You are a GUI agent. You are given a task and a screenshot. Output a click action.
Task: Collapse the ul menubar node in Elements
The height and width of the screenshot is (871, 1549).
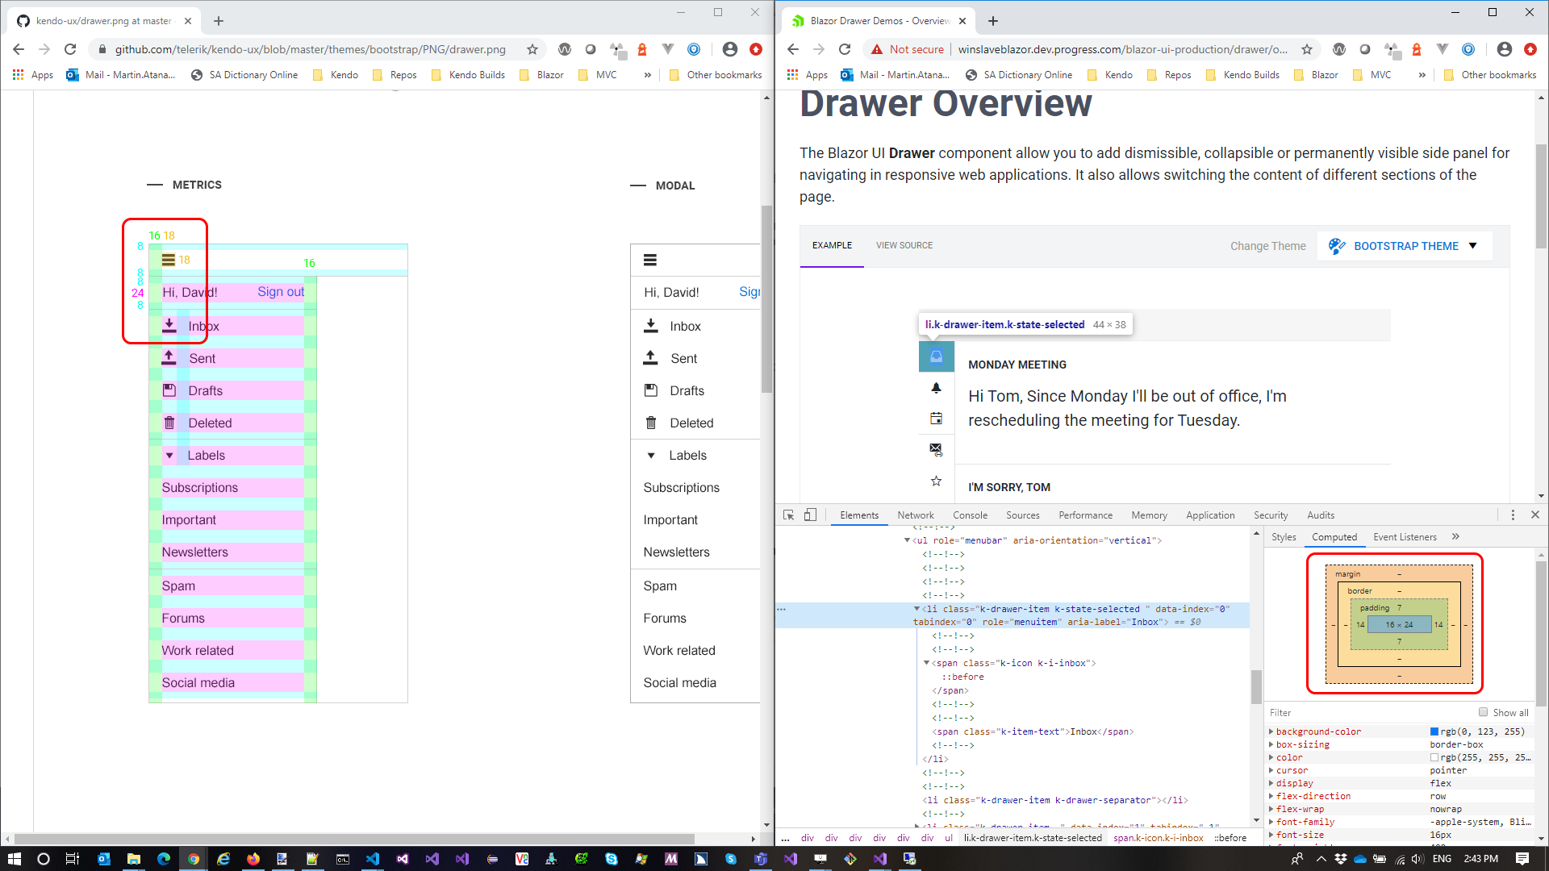(x=907, y=540)
